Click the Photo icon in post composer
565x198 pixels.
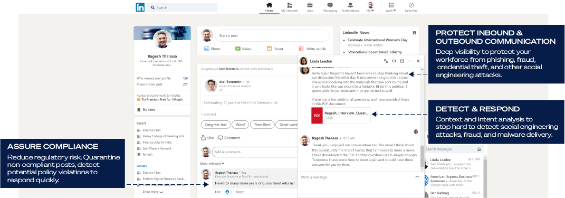(x=207, y=49)
